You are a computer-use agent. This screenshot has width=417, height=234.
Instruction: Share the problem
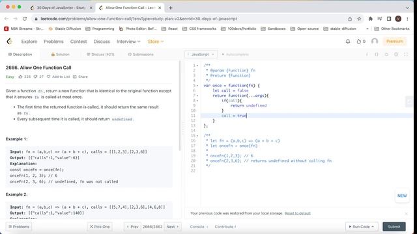tap(80, 77)
